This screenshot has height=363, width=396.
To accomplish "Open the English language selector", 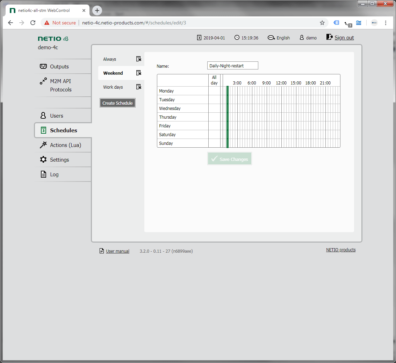I will pos(279,38).
